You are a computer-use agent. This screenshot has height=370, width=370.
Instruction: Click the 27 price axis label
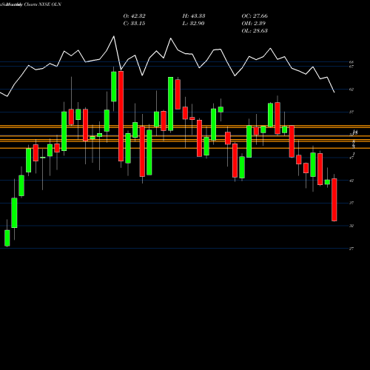[351, 249]
